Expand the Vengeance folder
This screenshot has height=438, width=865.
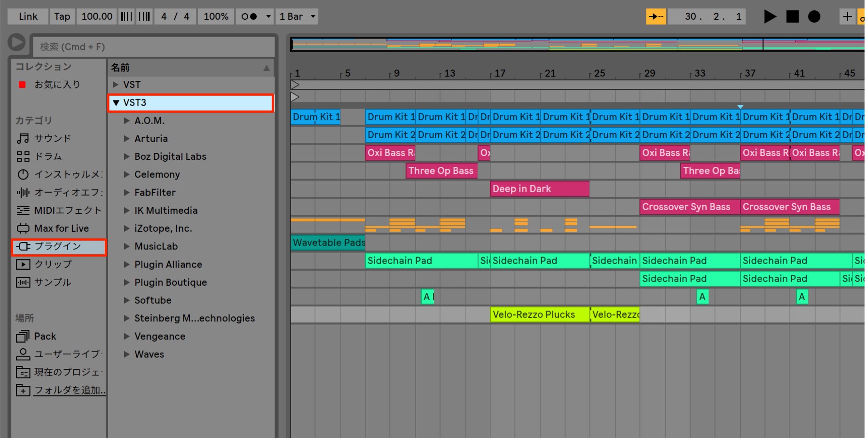tap(126, 336)
